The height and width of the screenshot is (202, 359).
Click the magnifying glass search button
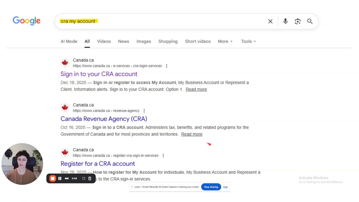(x=310, y=21)
